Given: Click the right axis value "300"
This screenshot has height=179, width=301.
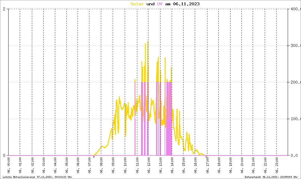Looking at the screenshot, I should (x=296, y=45).
